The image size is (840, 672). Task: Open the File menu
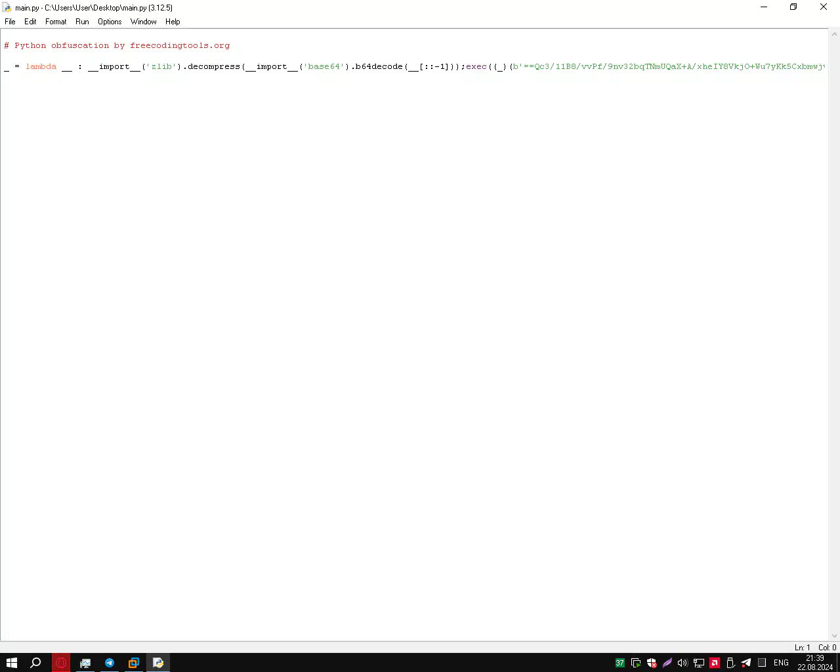click(10, 22)
